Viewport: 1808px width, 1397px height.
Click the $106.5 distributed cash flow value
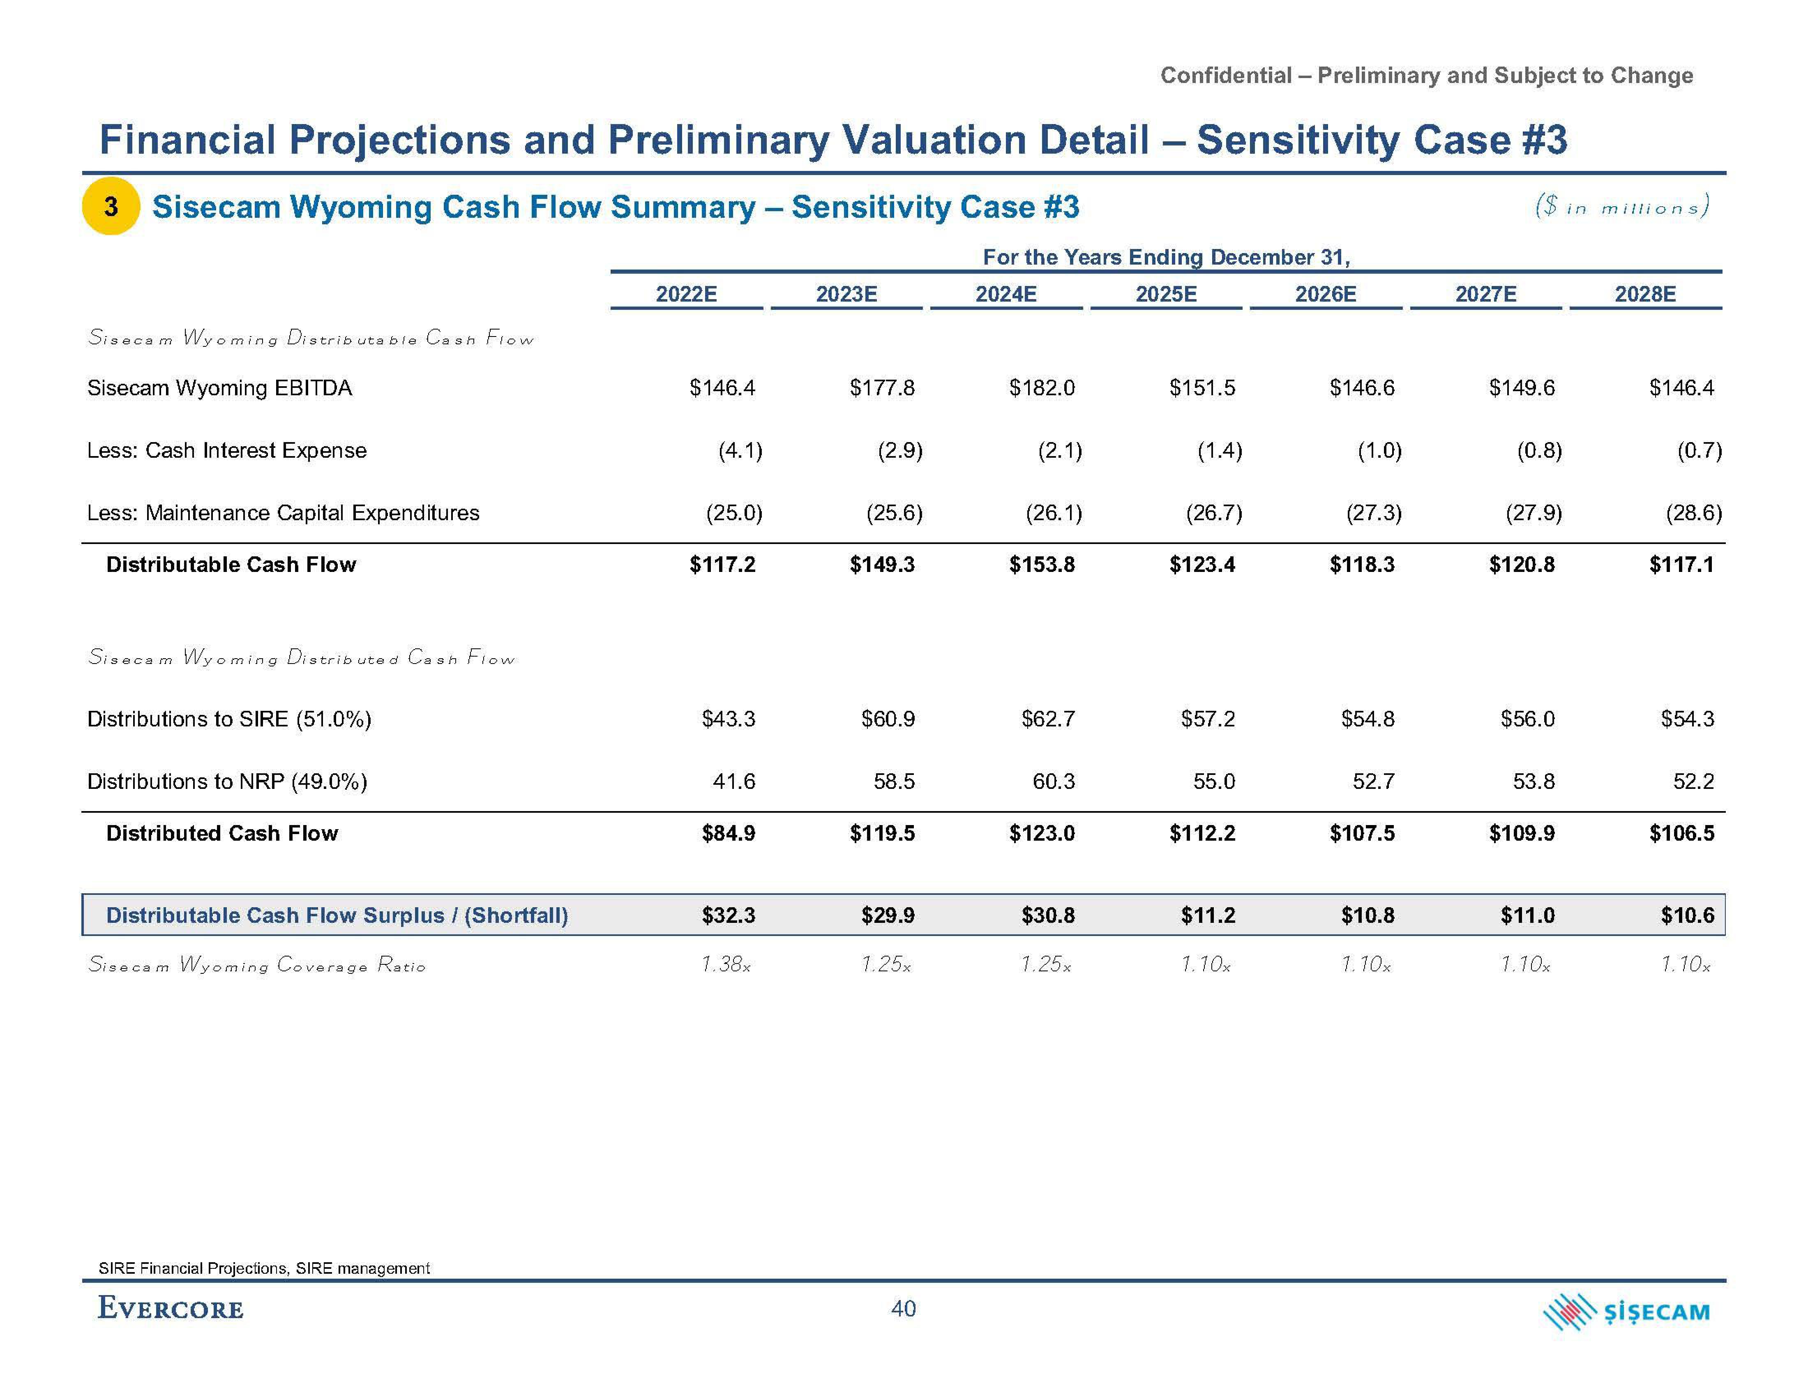click(1681, 833)
